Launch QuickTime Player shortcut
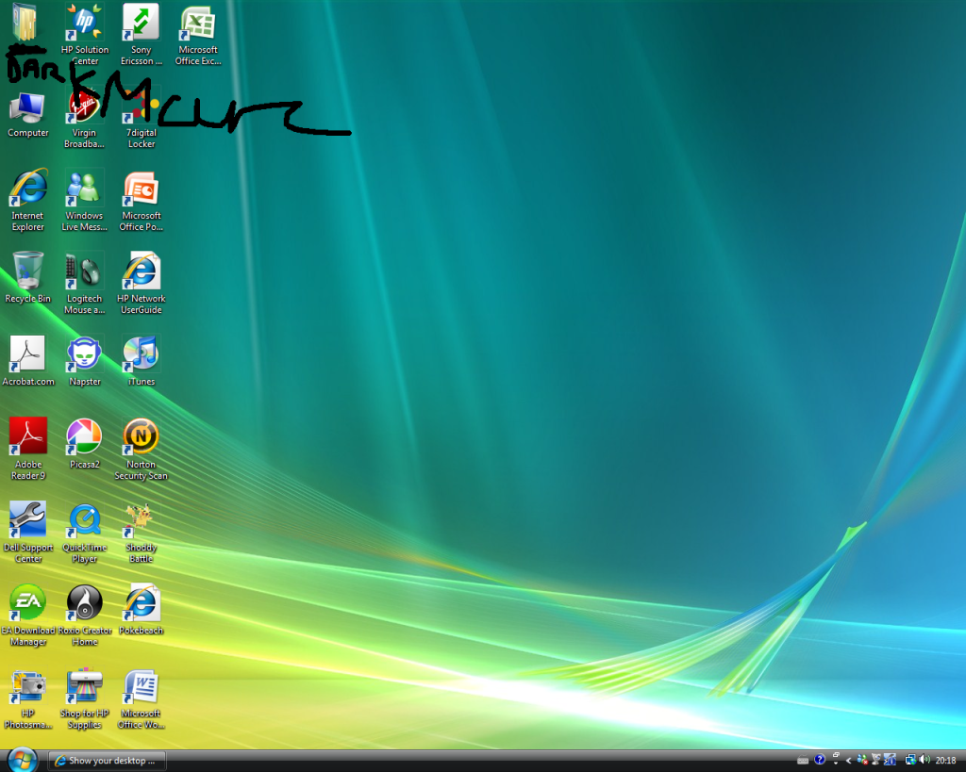 coord(84,532)
